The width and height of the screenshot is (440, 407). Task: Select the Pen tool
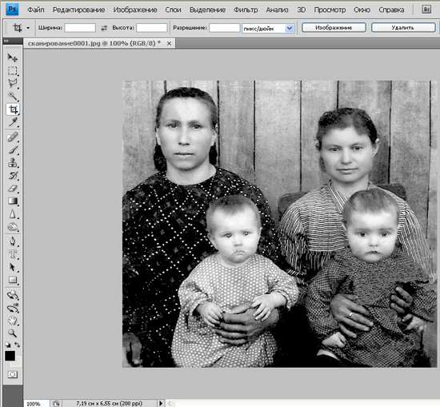[12, 241]
